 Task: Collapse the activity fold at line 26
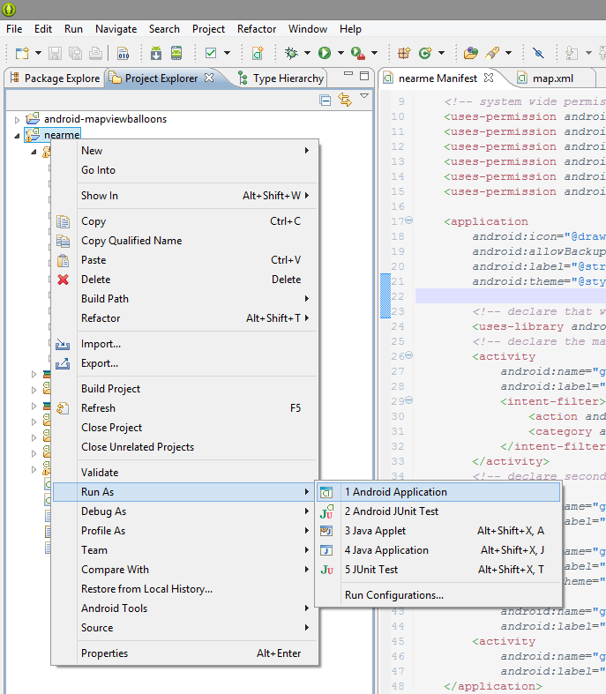point(409,355)
